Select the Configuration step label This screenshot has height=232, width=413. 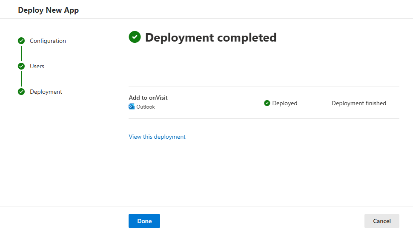click(x=48, y=41)
